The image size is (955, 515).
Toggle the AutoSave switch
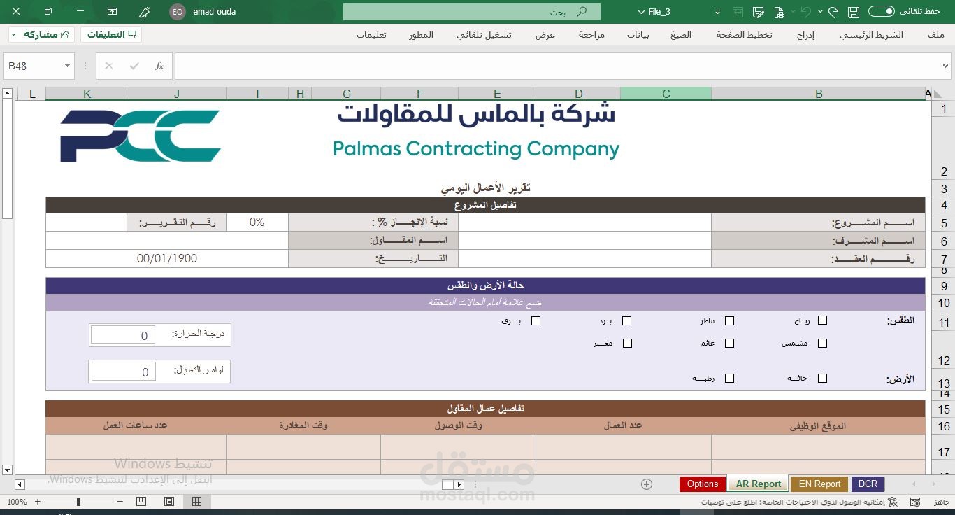[x=882, y=12]
